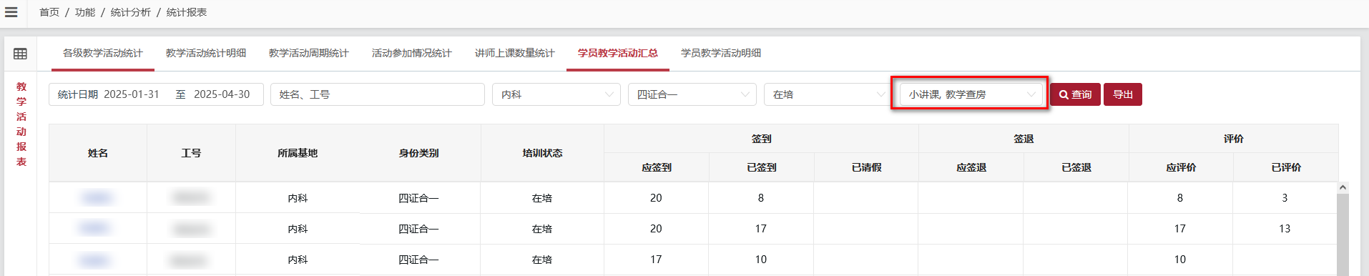Open the table grid sidebar icon
Image resolution: width=1369 pixels, height=276 pixels.
pos(20,54)
